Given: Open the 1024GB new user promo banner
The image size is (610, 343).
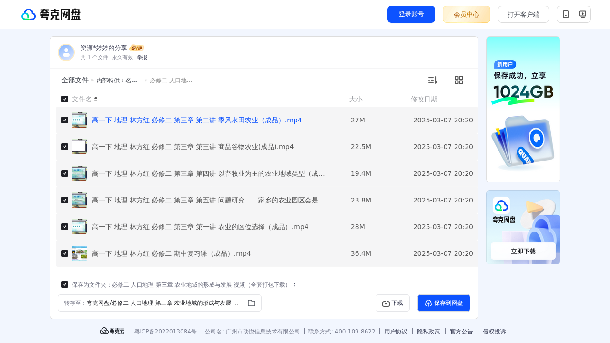Looking at the screenshot, I should tap(523, 109).
